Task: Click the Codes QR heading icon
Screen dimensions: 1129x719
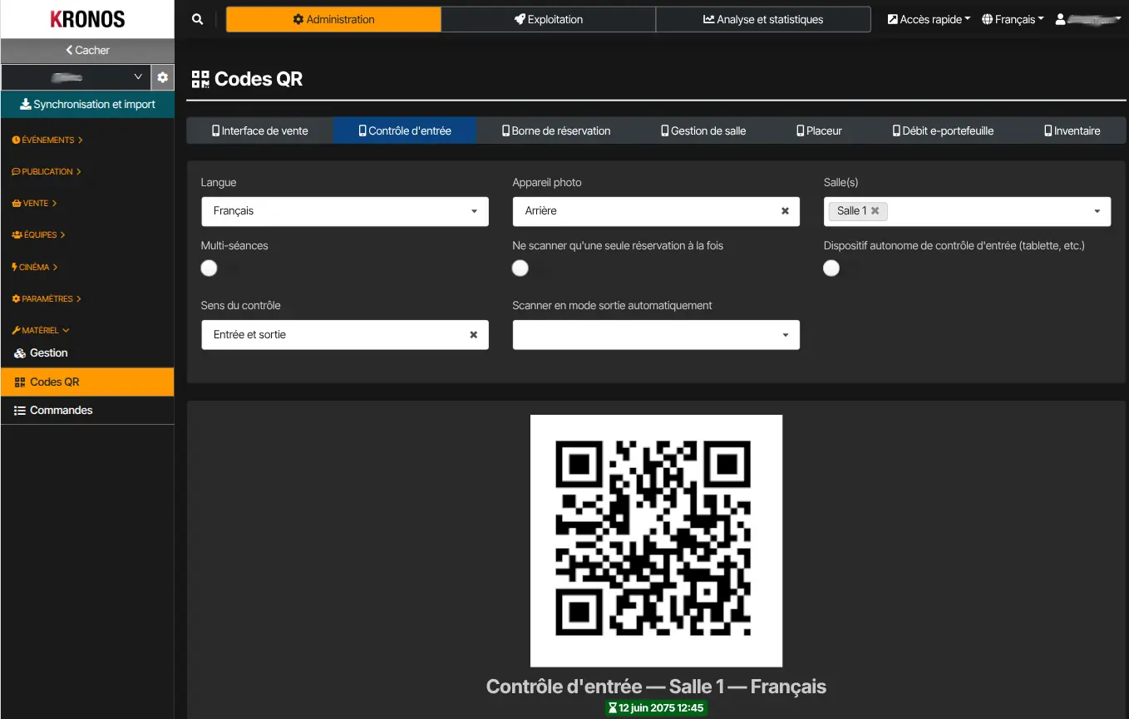Action: click(x=200, y=79)
